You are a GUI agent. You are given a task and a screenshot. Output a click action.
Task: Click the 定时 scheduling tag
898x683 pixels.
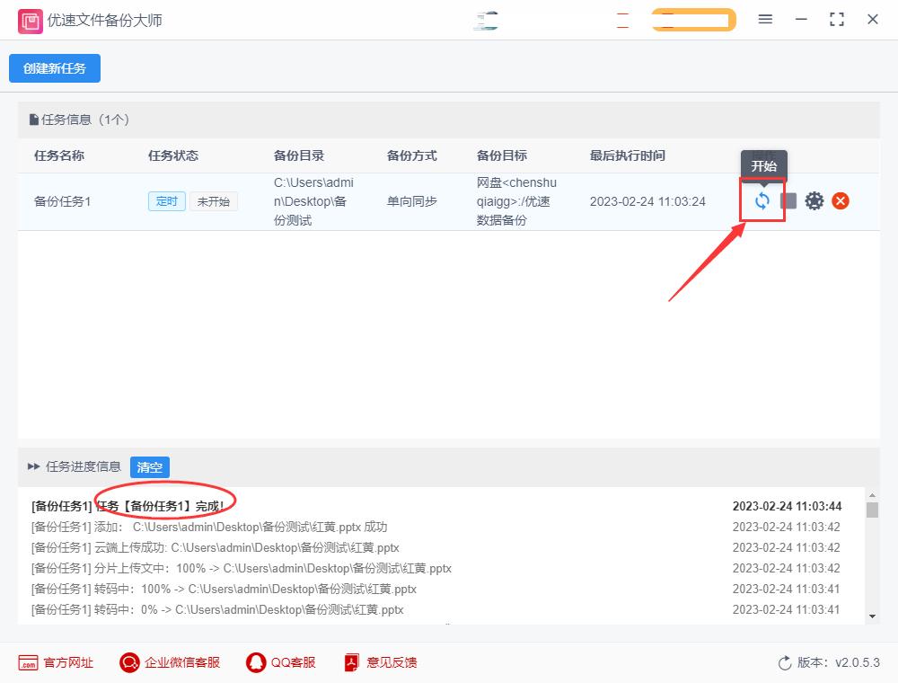point(166,201)
